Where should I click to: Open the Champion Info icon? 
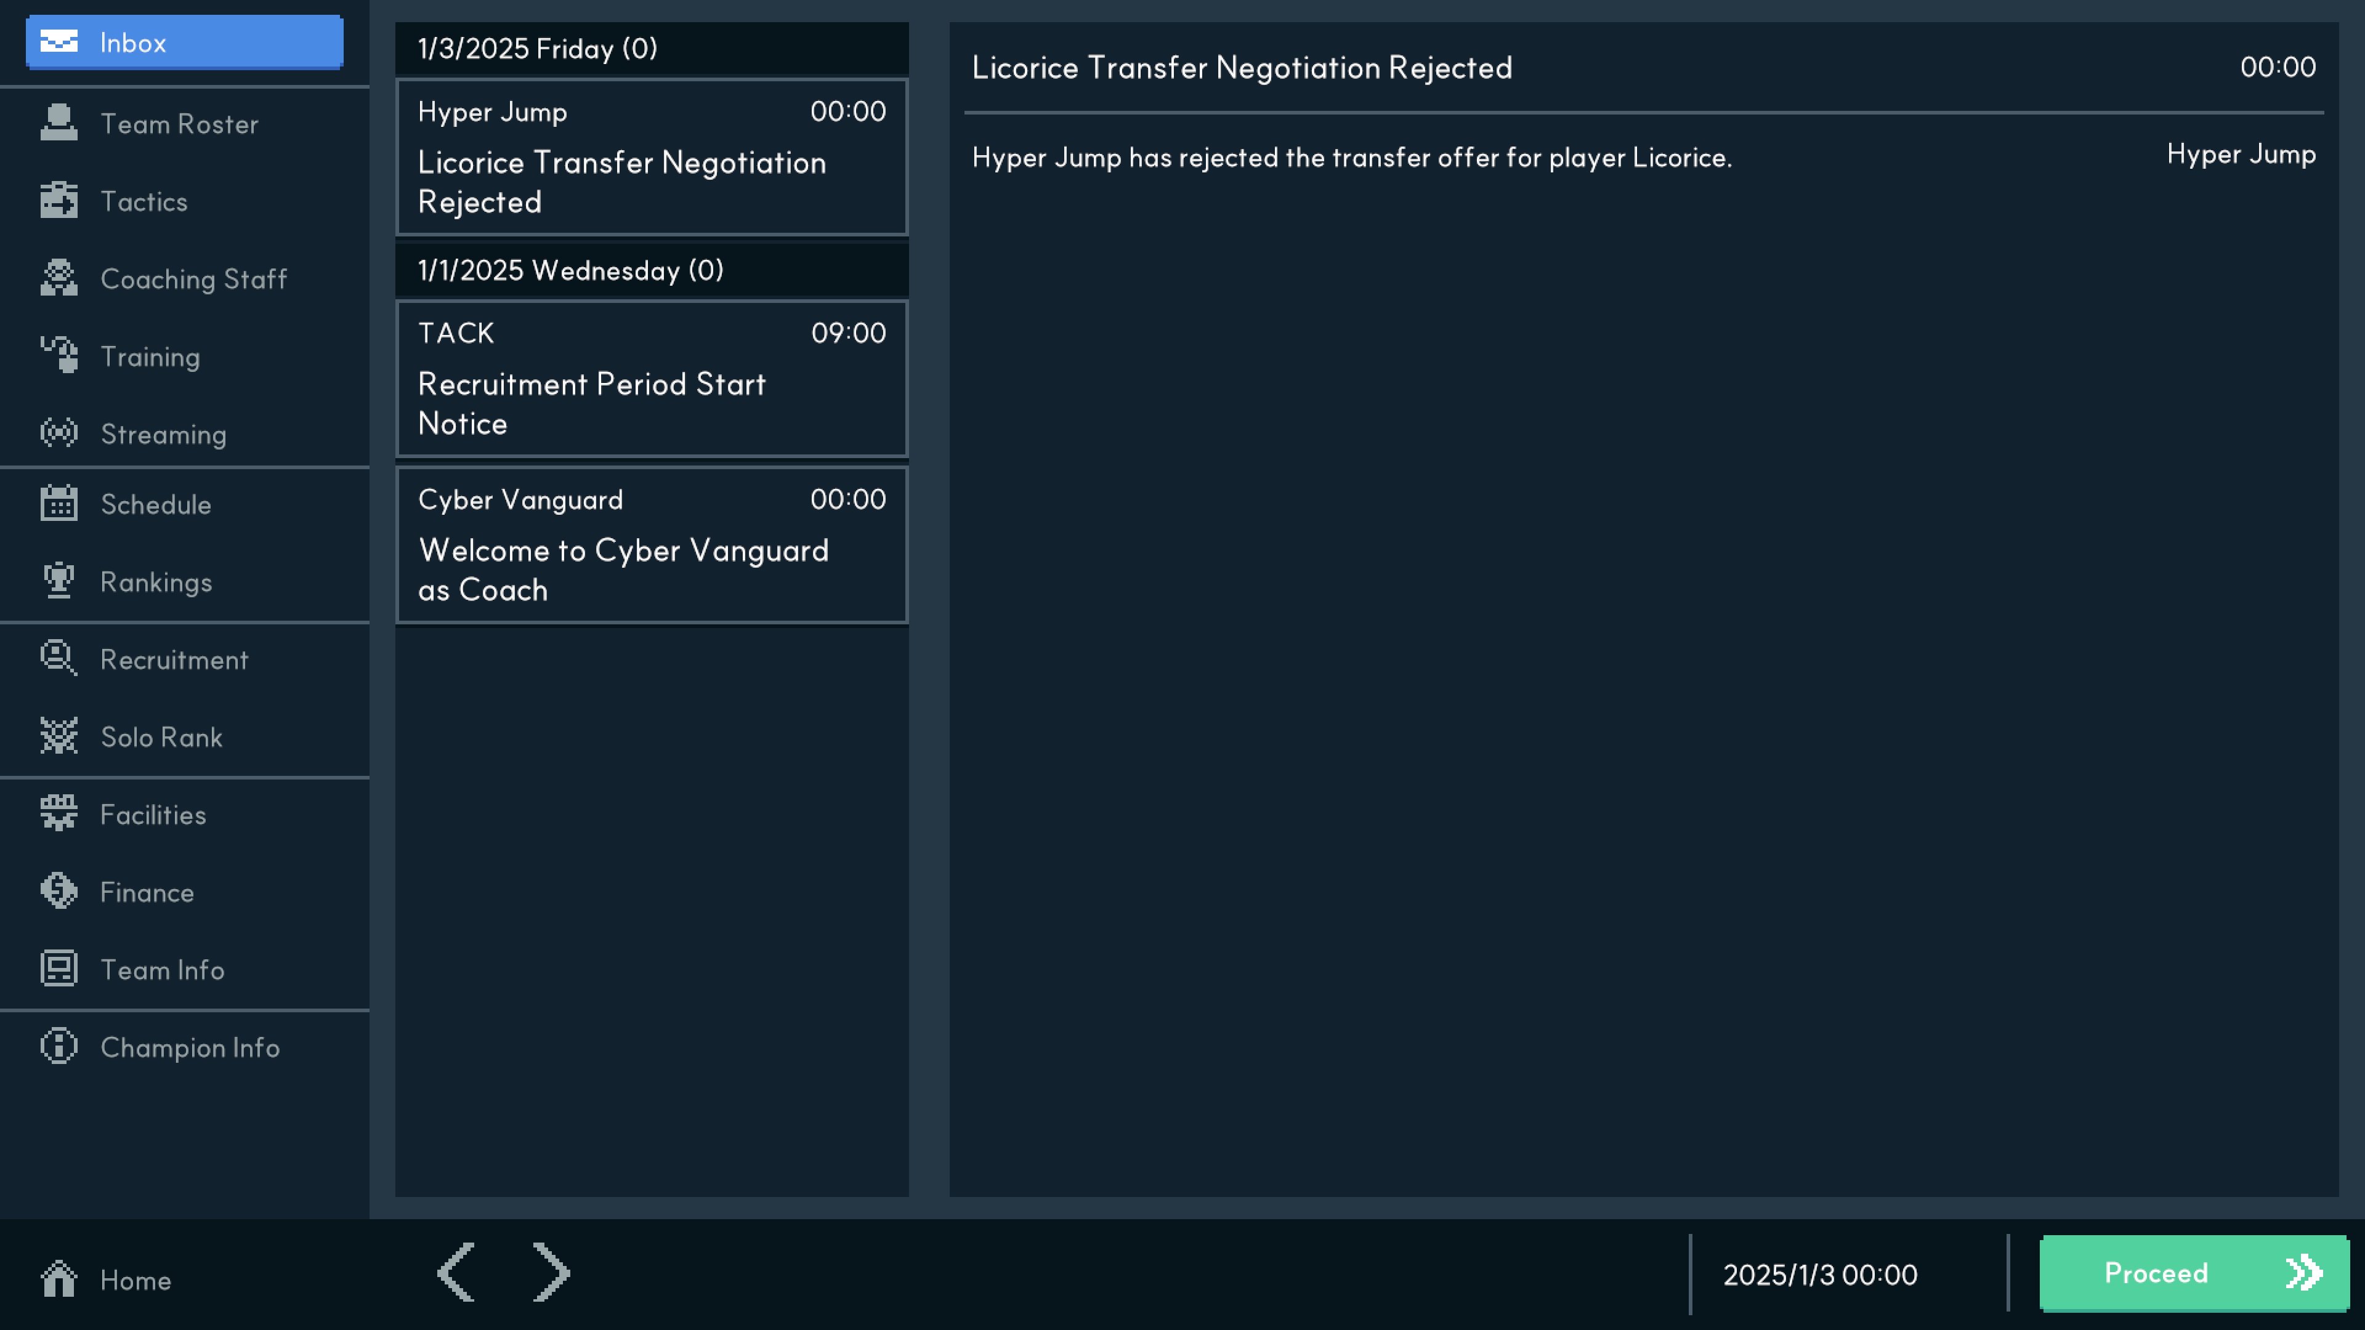(x=59, y=1046)
